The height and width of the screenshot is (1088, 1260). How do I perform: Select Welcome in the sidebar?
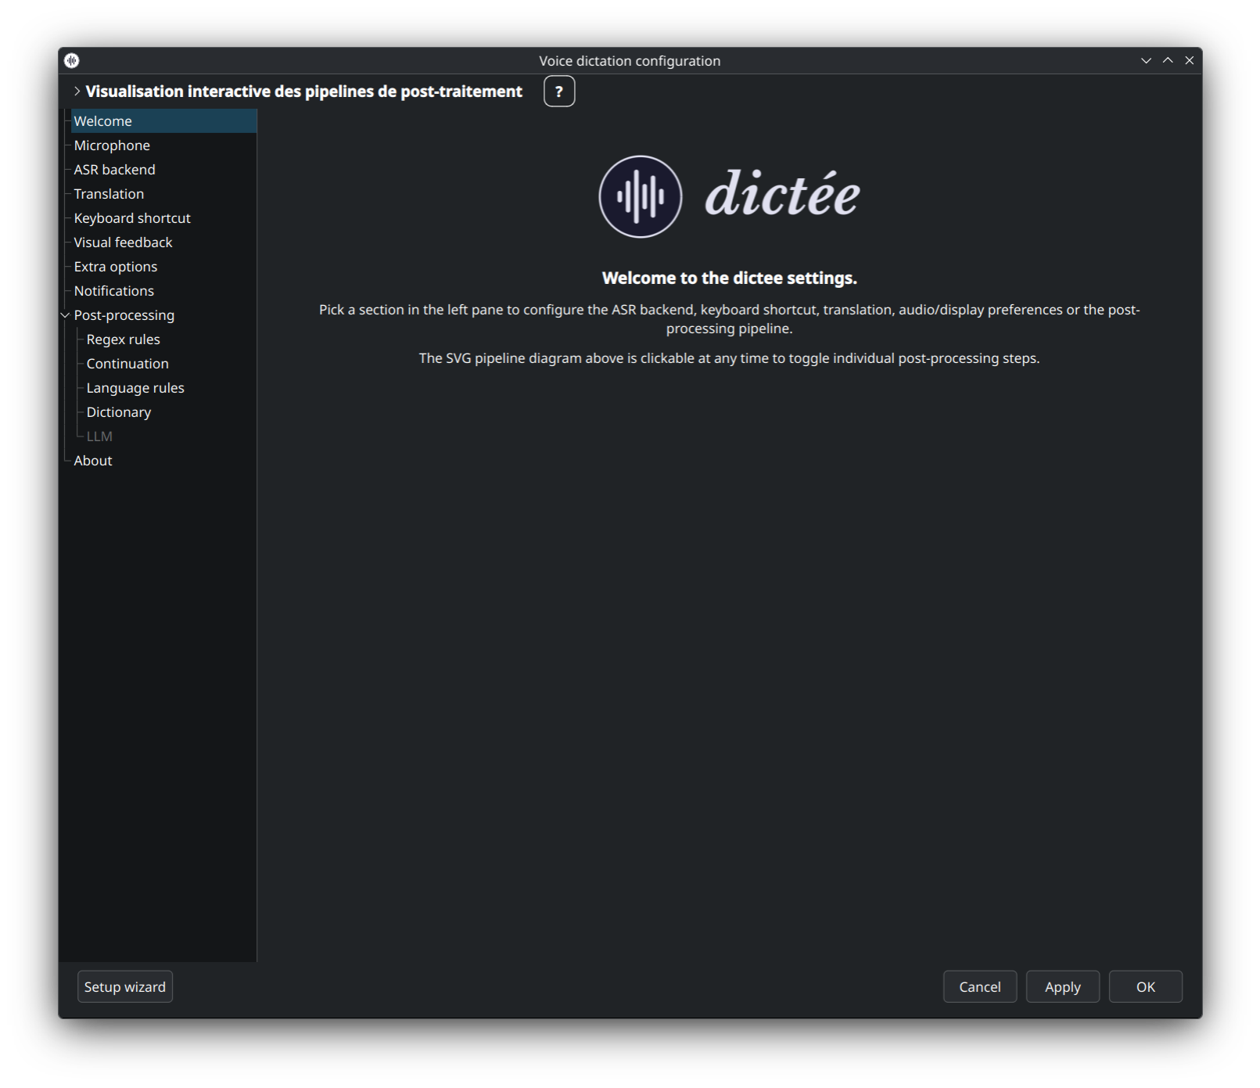(164, 121)
